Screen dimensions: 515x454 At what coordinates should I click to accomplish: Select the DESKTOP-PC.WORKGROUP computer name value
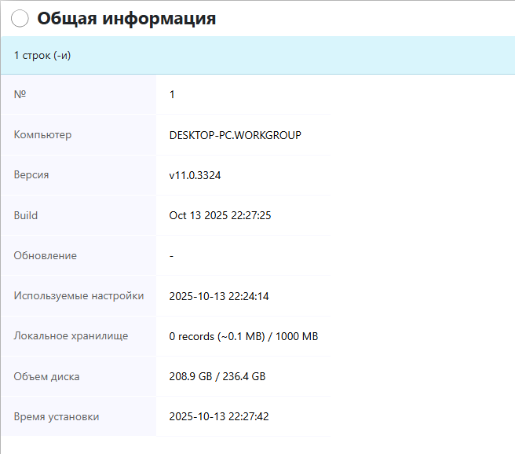click(235, 135)
